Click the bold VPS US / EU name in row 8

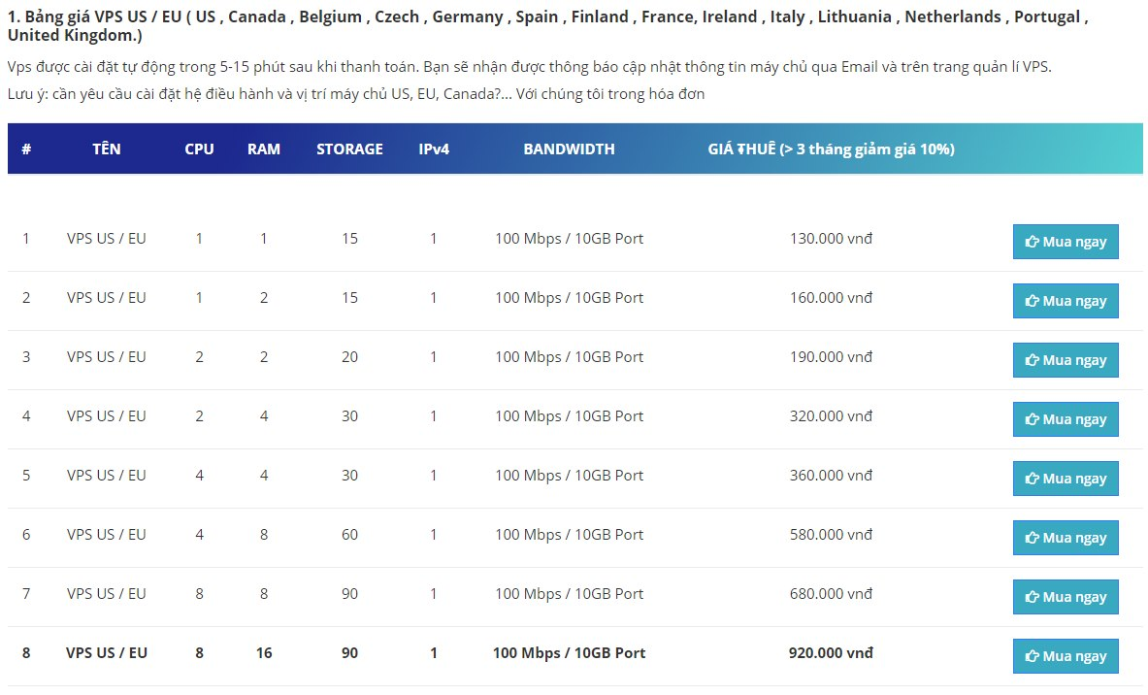(107, 653)
